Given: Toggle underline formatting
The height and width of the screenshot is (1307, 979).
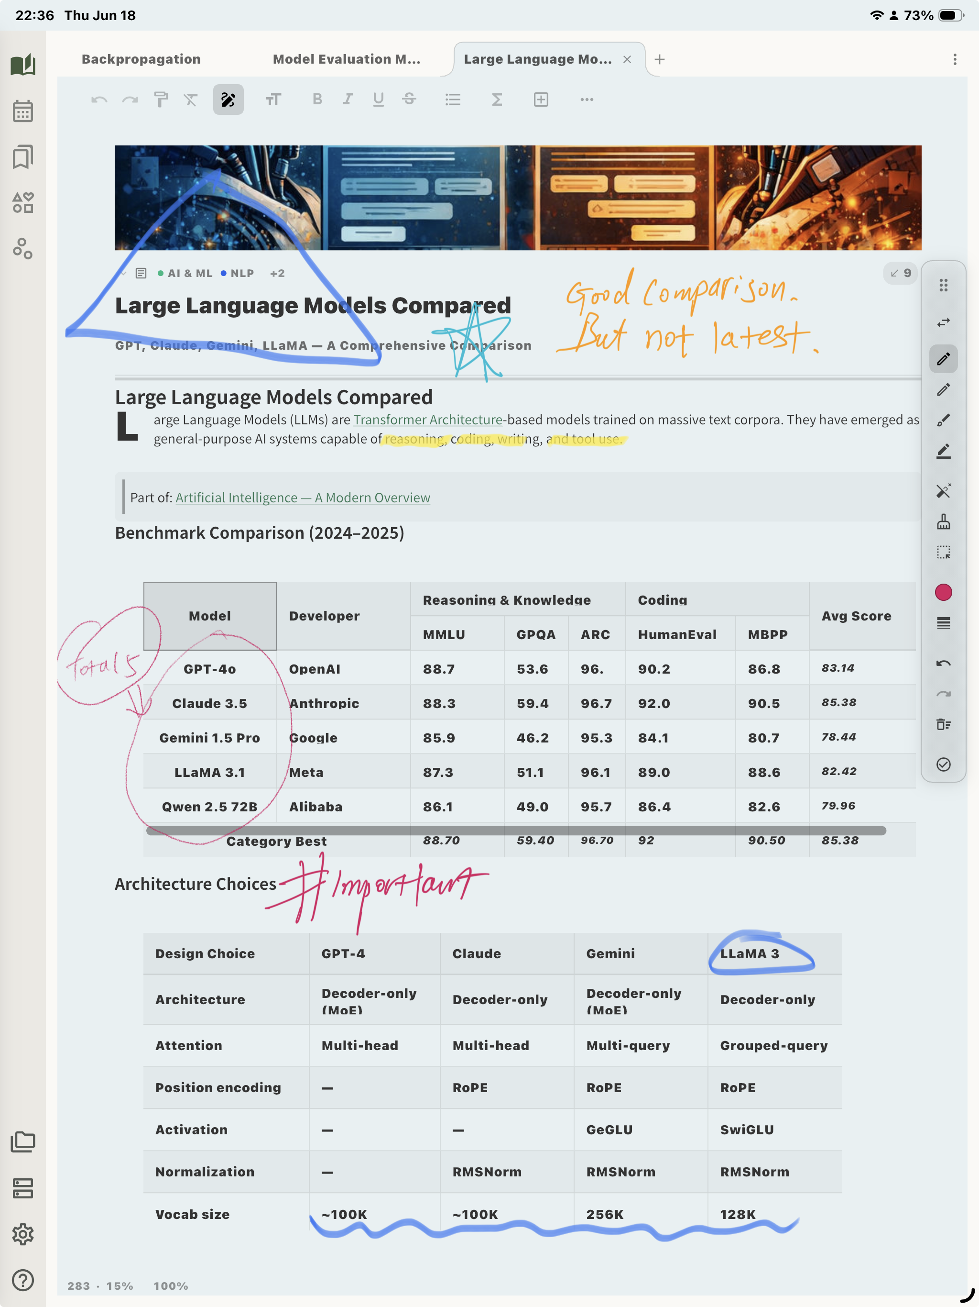Looking at the screenshot, I should click(x=379, y=99).
